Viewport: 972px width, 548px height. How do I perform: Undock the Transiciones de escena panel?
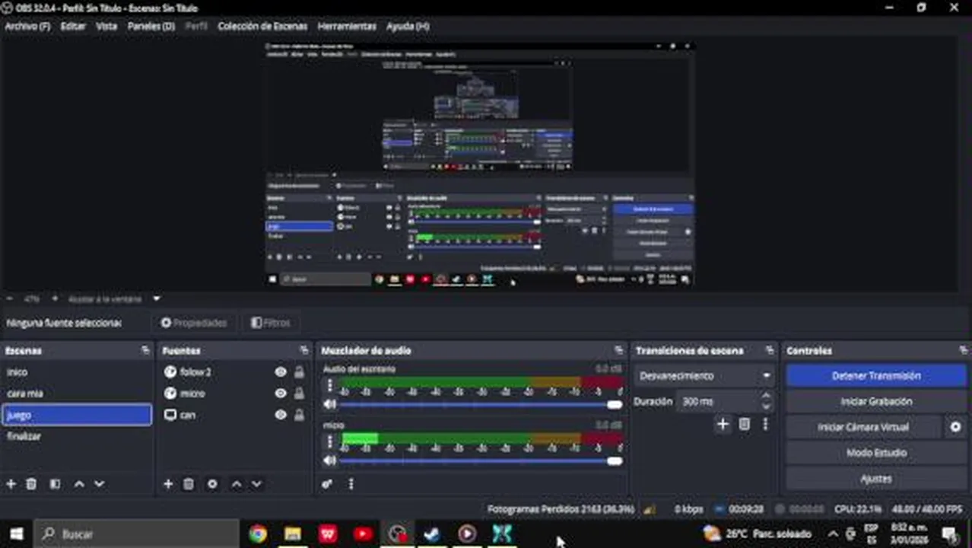pyautogui.click(x=770, y=351)
